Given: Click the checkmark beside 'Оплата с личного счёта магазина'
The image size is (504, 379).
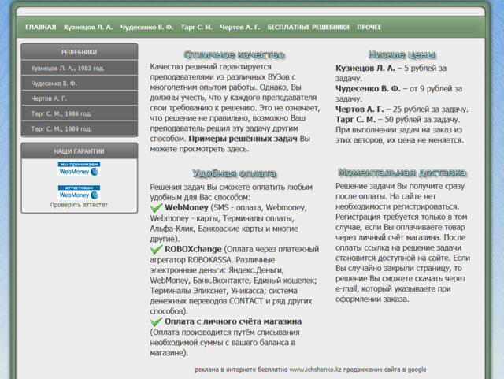Looking at the screenshot, I should [156, 322].
